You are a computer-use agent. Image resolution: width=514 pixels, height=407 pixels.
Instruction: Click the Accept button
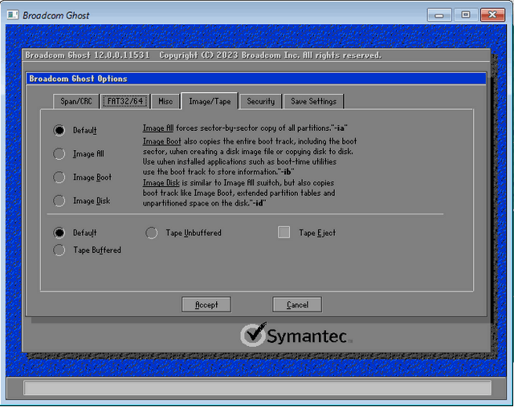pyautogui.click(x=206, y=304)
